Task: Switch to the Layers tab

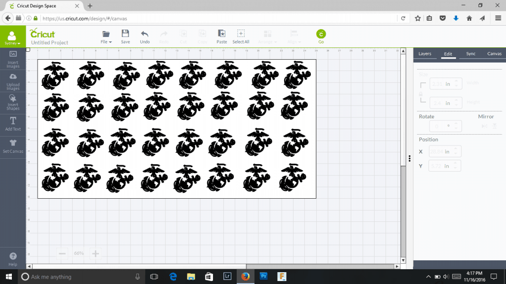Action: tap(424, 54)
